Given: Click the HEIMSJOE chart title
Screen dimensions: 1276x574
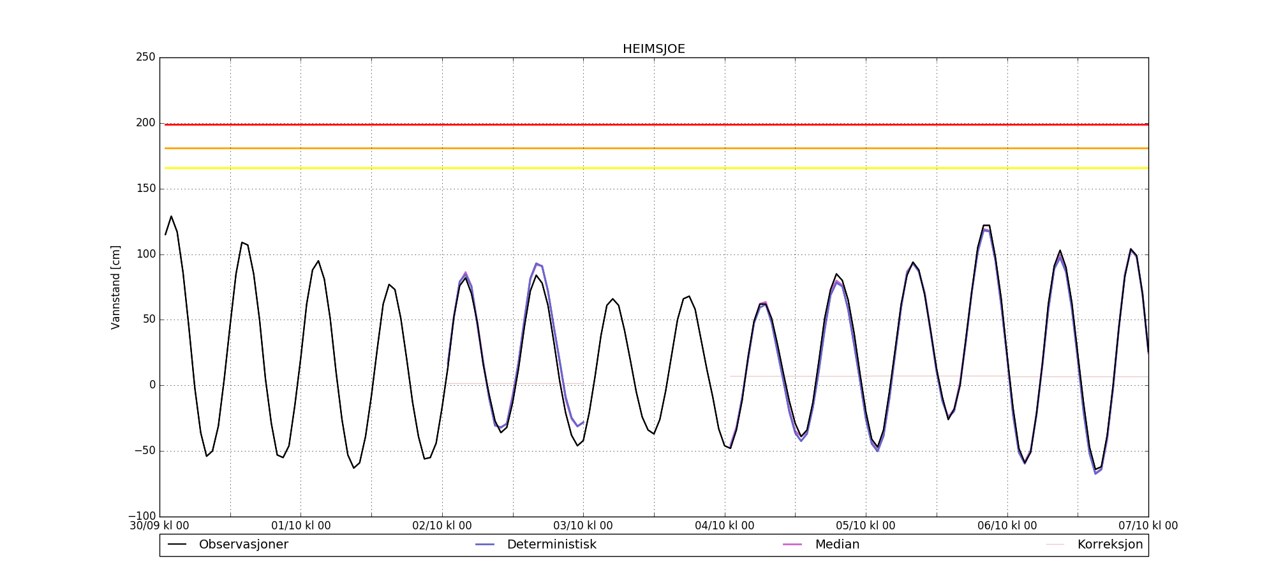Looking at the screenshot, I should pos(653,49).
